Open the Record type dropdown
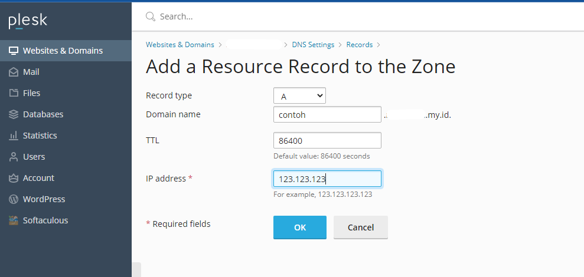 click(x=299, y=95)
